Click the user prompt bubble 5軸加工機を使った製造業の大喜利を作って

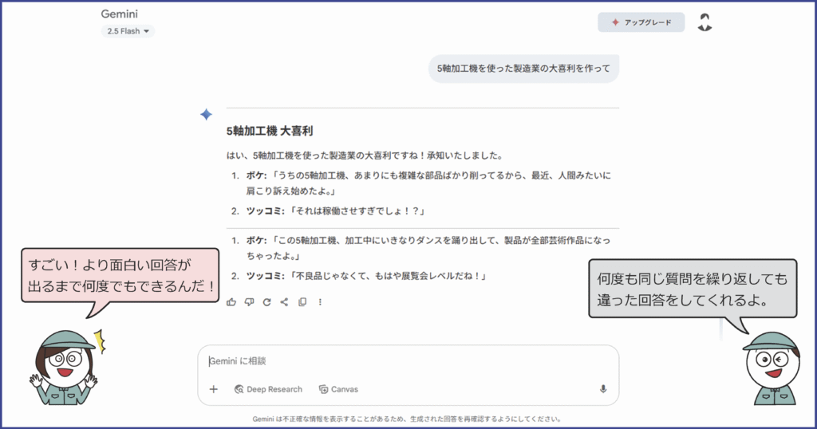(523, 69)
